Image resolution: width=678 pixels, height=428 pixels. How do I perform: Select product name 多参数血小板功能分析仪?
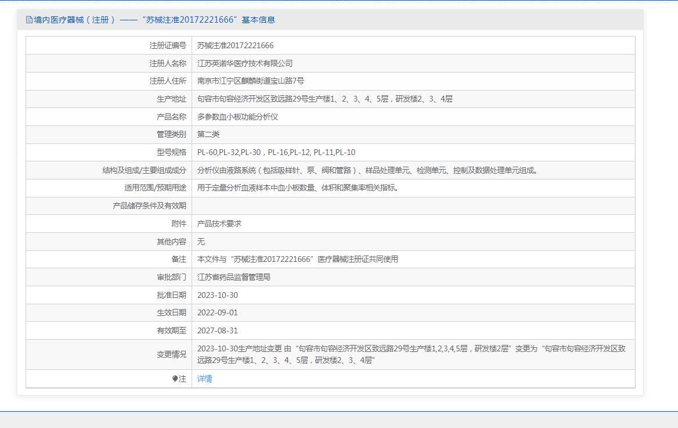click(237, 117)
